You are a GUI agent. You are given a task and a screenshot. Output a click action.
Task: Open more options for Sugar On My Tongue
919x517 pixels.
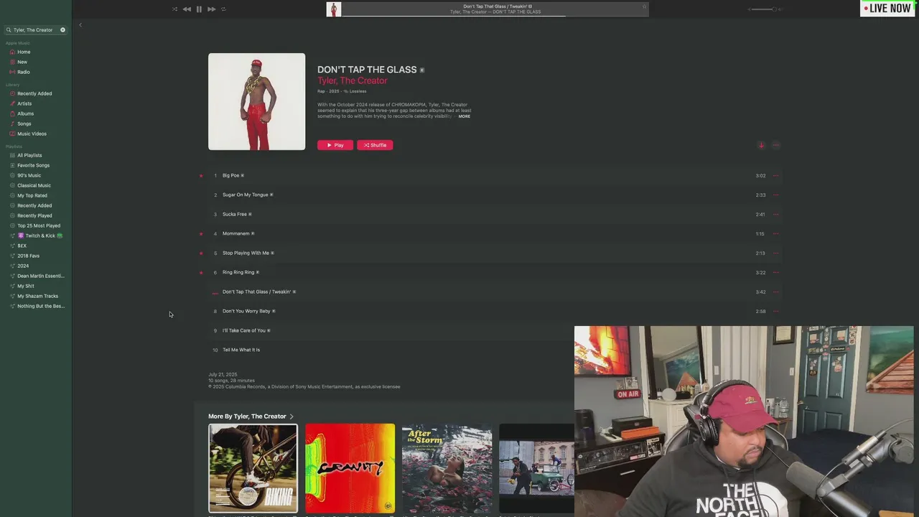(x=775, y=195)
